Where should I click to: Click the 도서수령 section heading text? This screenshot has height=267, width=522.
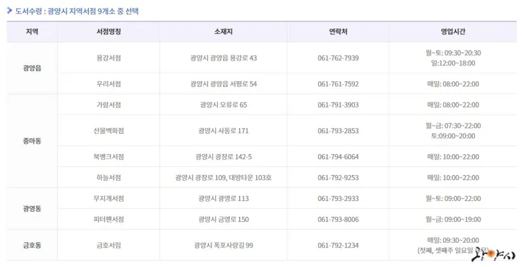(x=77, y=11)
